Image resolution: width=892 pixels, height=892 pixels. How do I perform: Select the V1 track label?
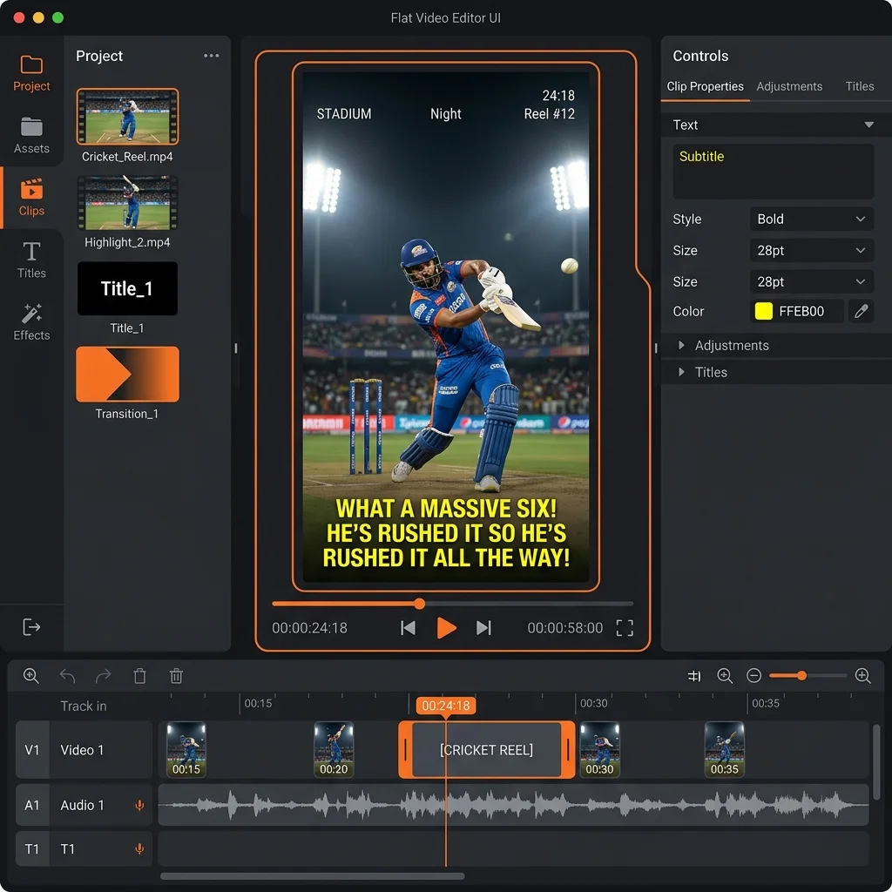[32, 750]
